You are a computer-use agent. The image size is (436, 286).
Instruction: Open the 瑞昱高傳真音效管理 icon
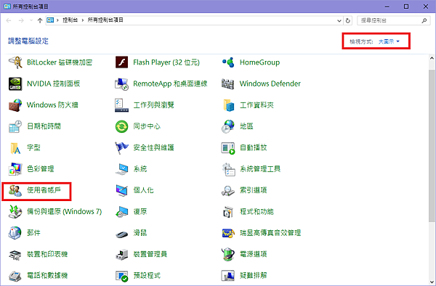coord(228,233)
